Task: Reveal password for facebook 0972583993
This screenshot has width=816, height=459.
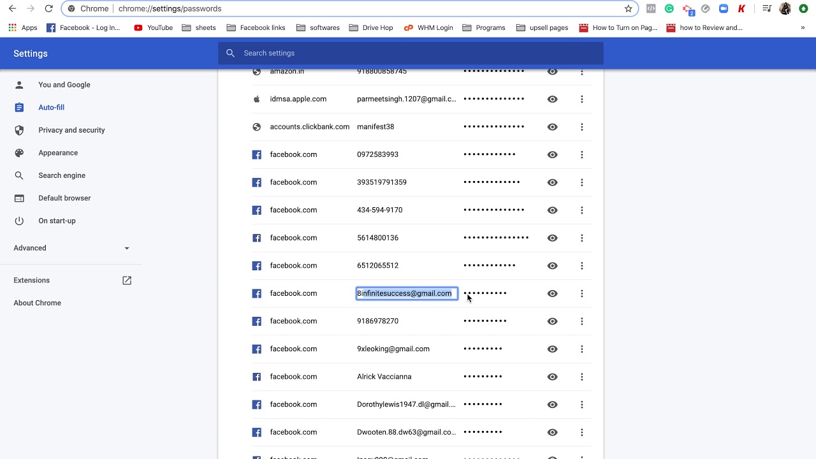Action: click(x=553, y=155)
